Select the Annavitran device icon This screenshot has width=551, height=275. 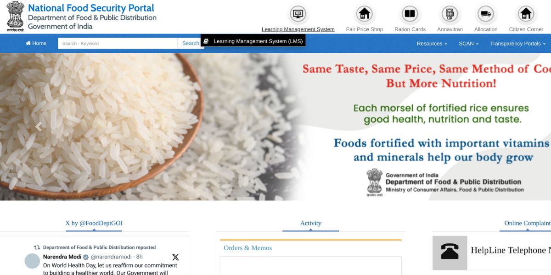point(450,14)
